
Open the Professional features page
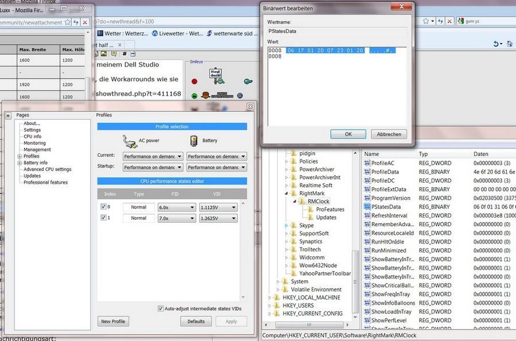pos(45,183)
